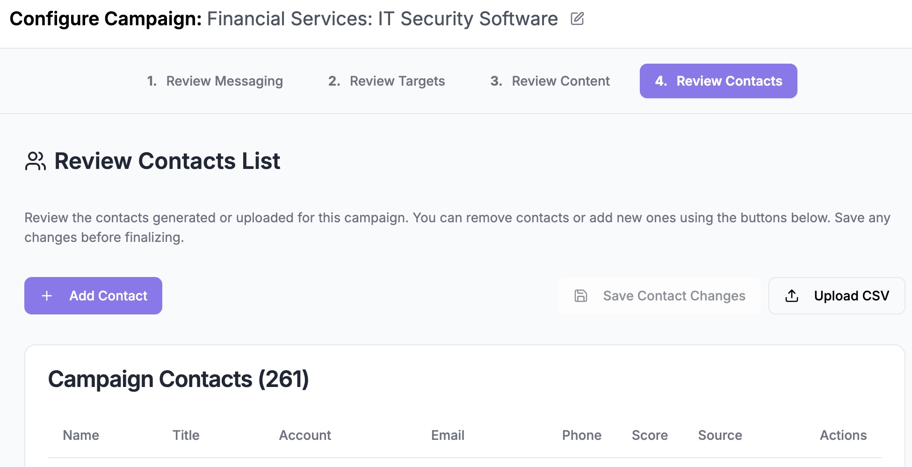Click the Account column header

(x=305, y=435)
